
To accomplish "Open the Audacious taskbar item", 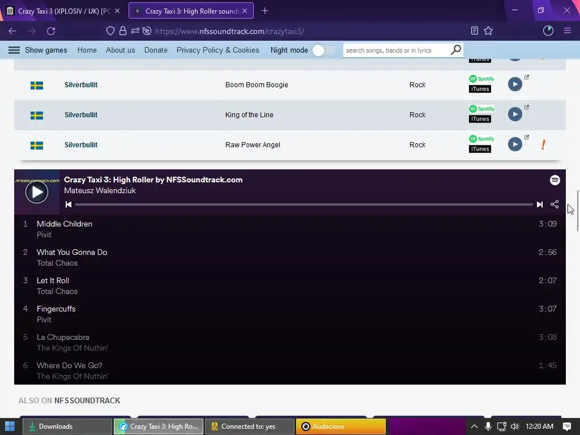I will click(x=341, y=427).
